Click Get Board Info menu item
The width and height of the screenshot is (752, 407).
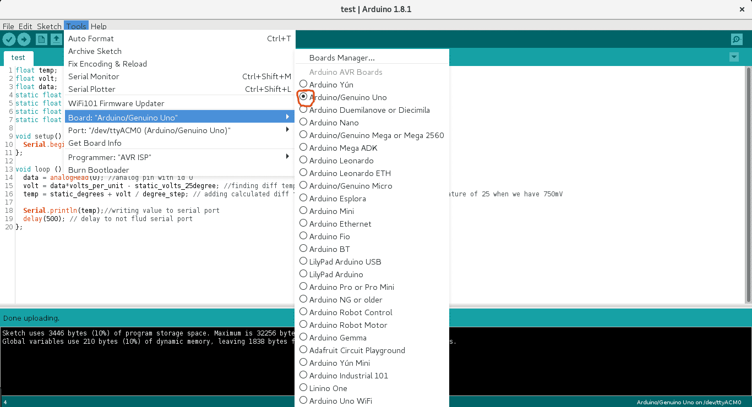95,143
